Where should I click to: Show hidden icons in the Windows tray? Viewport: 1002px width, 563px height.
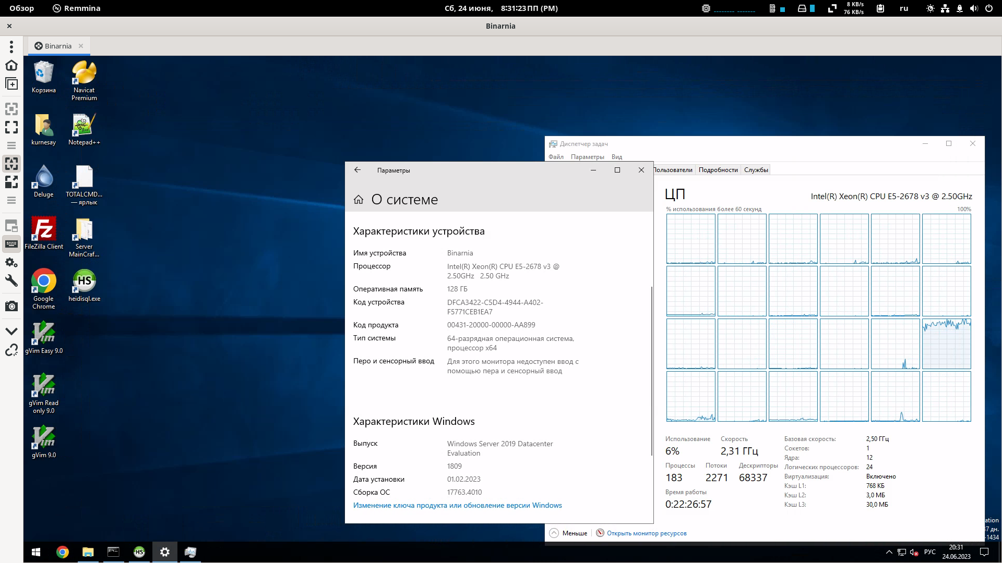click(x=889, y=552)
